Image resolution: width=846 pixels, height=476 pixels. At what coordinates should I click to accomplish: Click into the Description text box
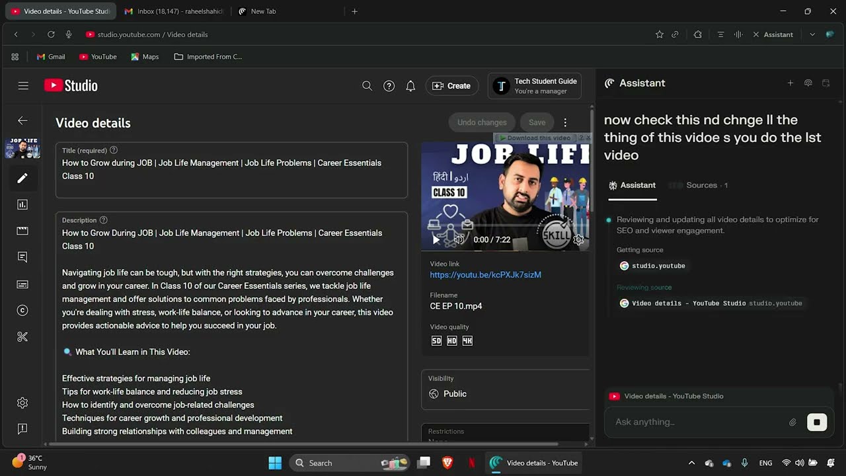tap(231, 327)
